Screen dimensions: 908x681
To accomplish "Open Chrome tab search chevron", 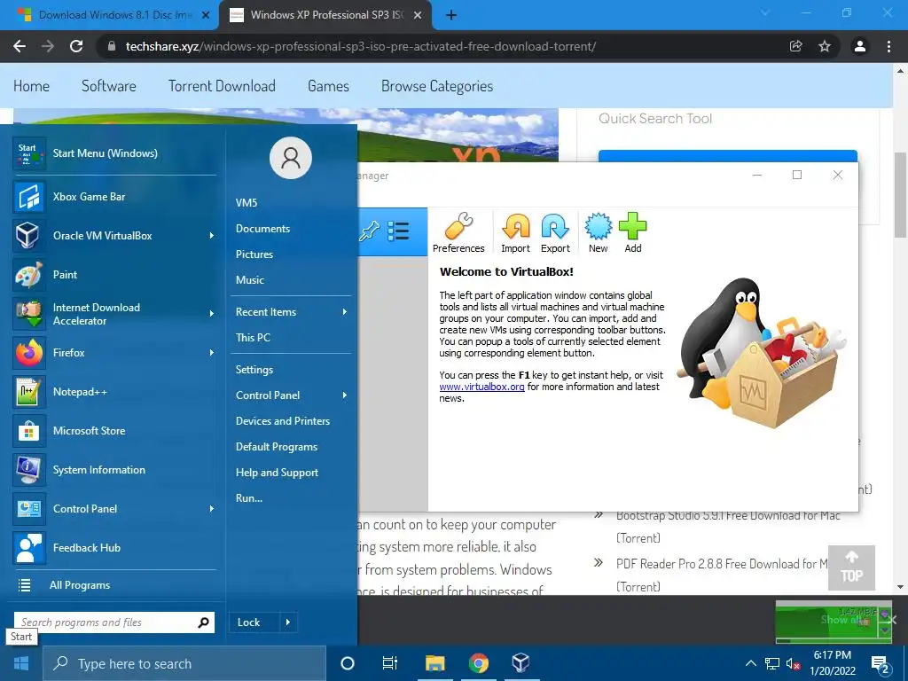I will [765, 12].
